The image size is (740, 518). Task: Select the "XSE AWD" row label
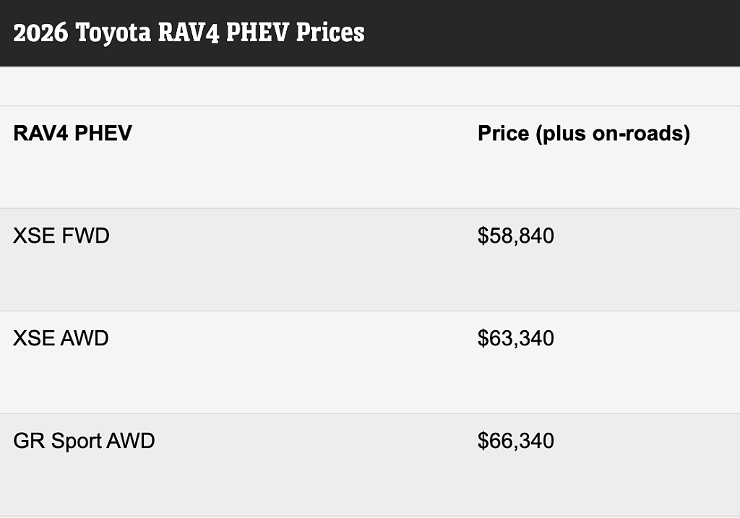pos(61,338)
